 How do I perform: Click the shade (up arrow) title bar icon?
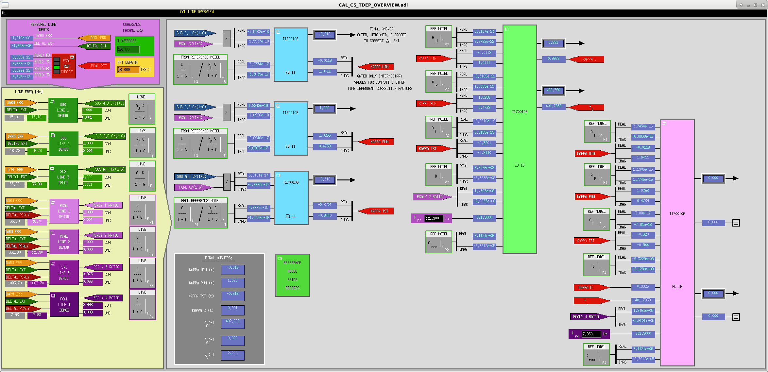741,5
